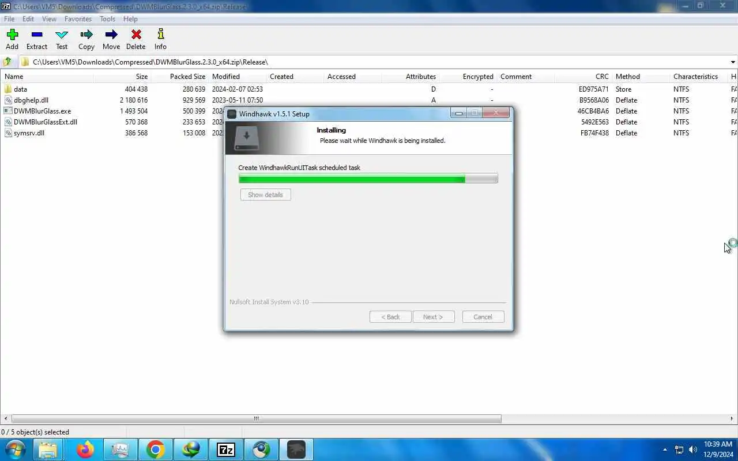
Task: Click the up-one-level folder icon
Action: pos(7,62)
